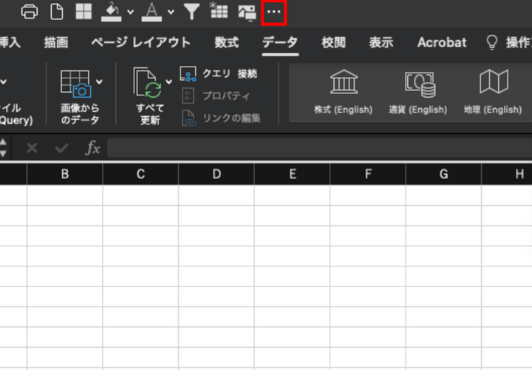
Task: Select column D header
Action: [x=216, y=175]
